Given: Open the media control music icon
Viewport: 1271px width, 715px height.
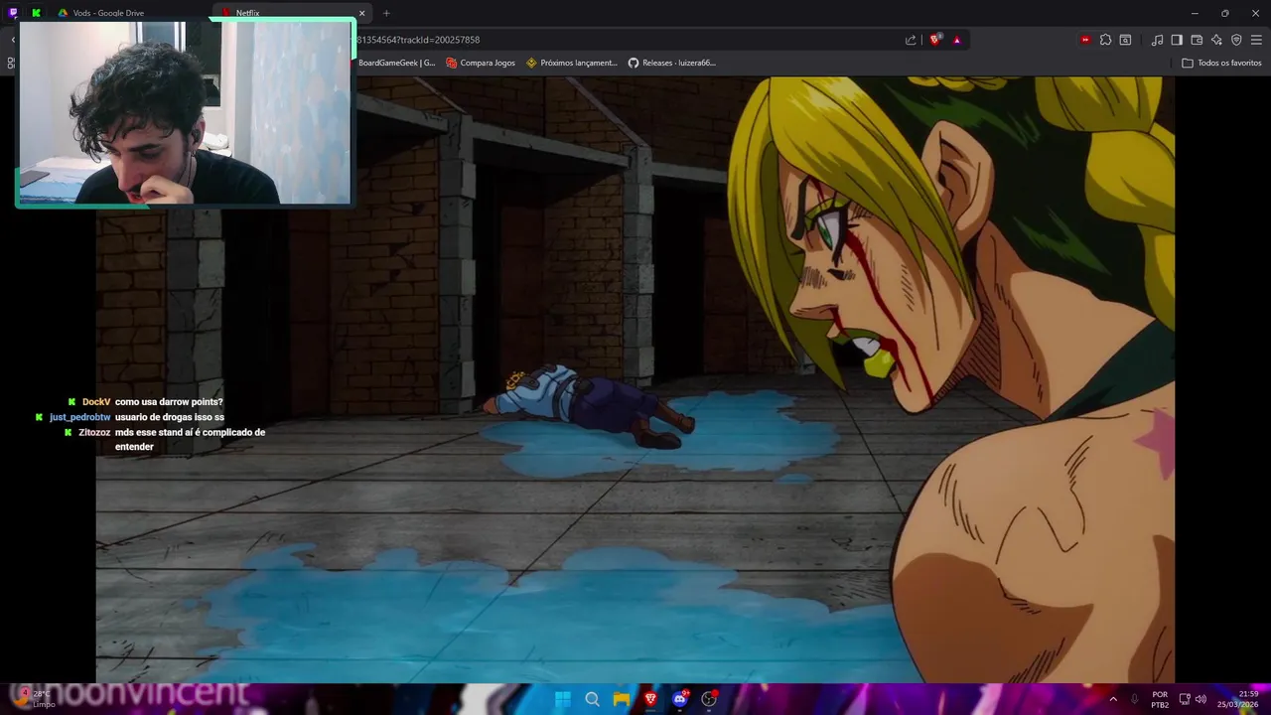Looking at the screenshot, I should click(1157, 40).
